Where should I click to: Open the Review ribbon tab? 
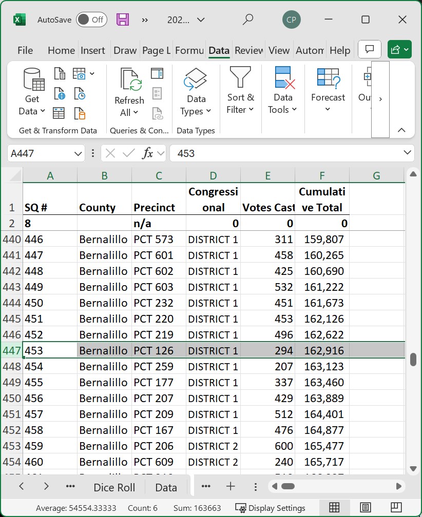(248, 50)
